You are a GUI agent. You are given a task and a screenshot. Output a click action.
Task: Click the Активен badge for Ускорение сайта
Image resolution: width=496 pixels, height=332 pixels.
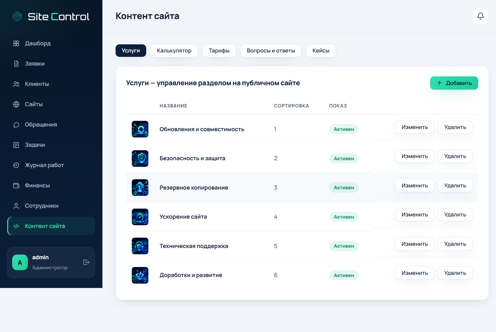pos(344,217)
